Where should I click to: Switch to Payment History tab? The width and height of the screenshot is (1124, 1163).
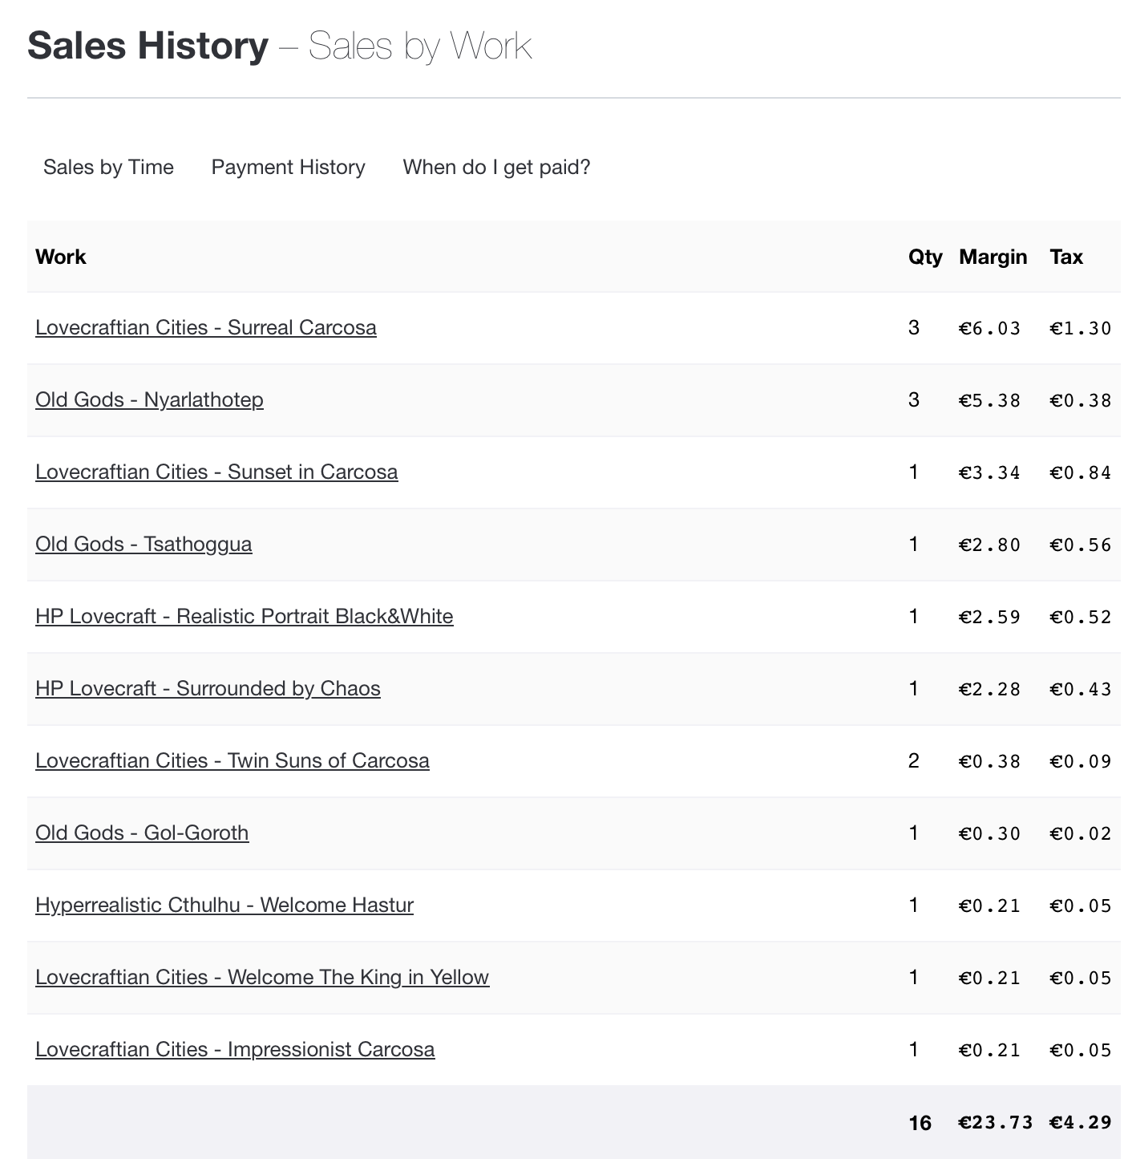coord(288,167)
